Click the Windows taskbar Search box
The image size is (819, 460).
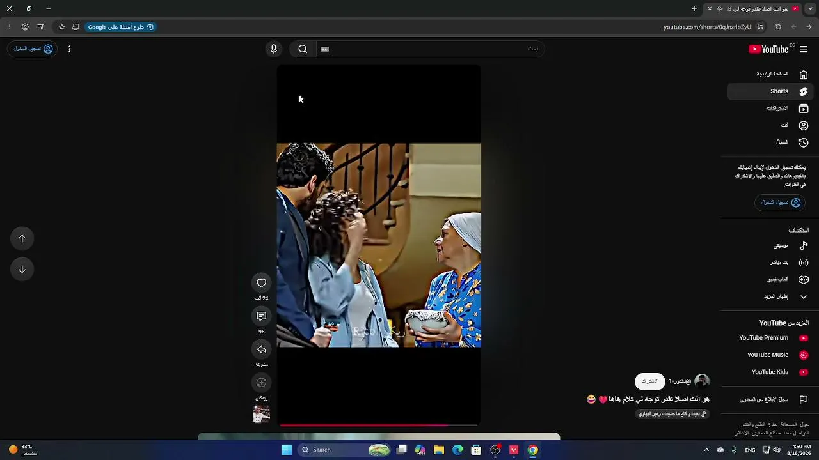coord(344,450)
